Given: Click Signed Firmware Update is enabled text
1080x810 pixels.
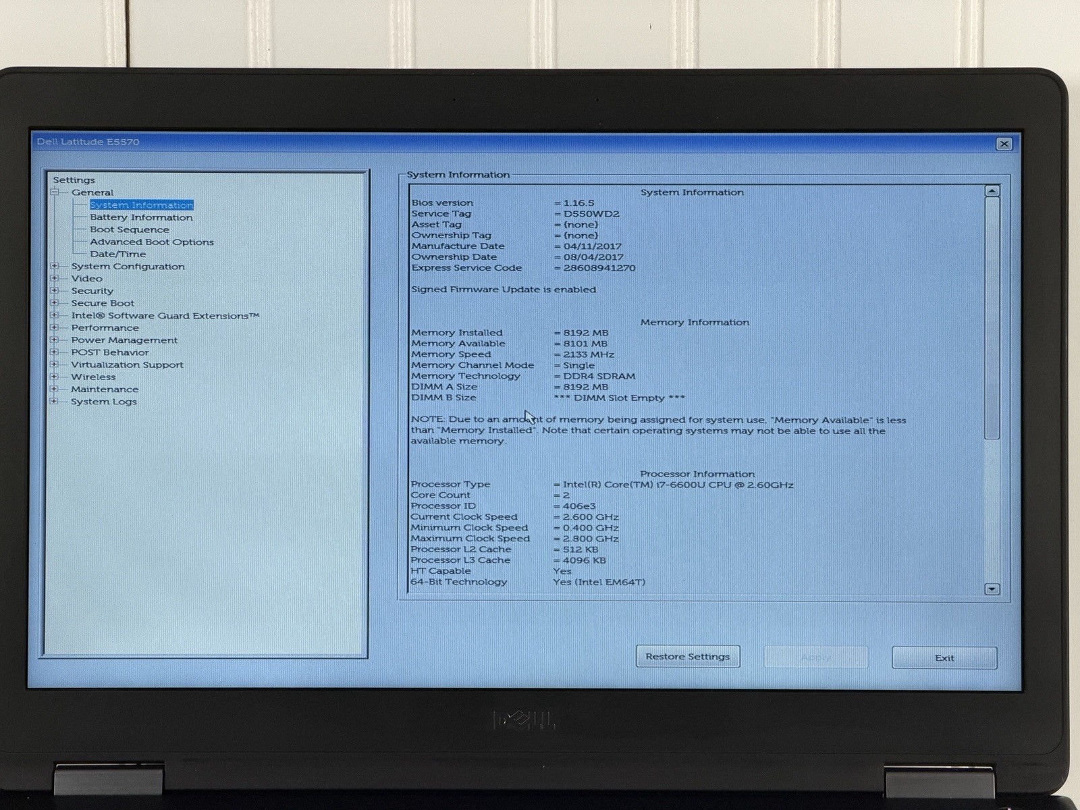Looking at the screenshot, I should point(504,290).
